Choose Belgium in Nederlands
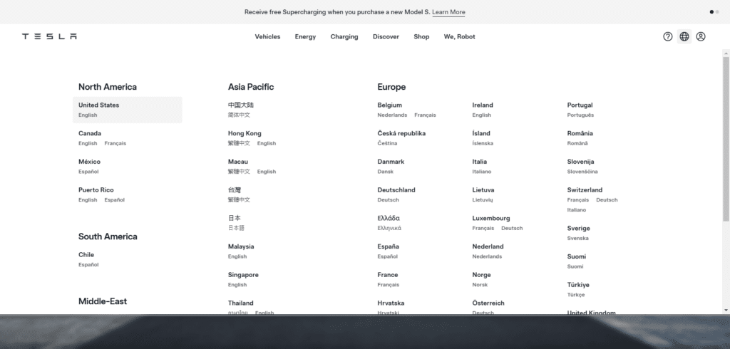The image size is (730, 349). tap(392, 115)
